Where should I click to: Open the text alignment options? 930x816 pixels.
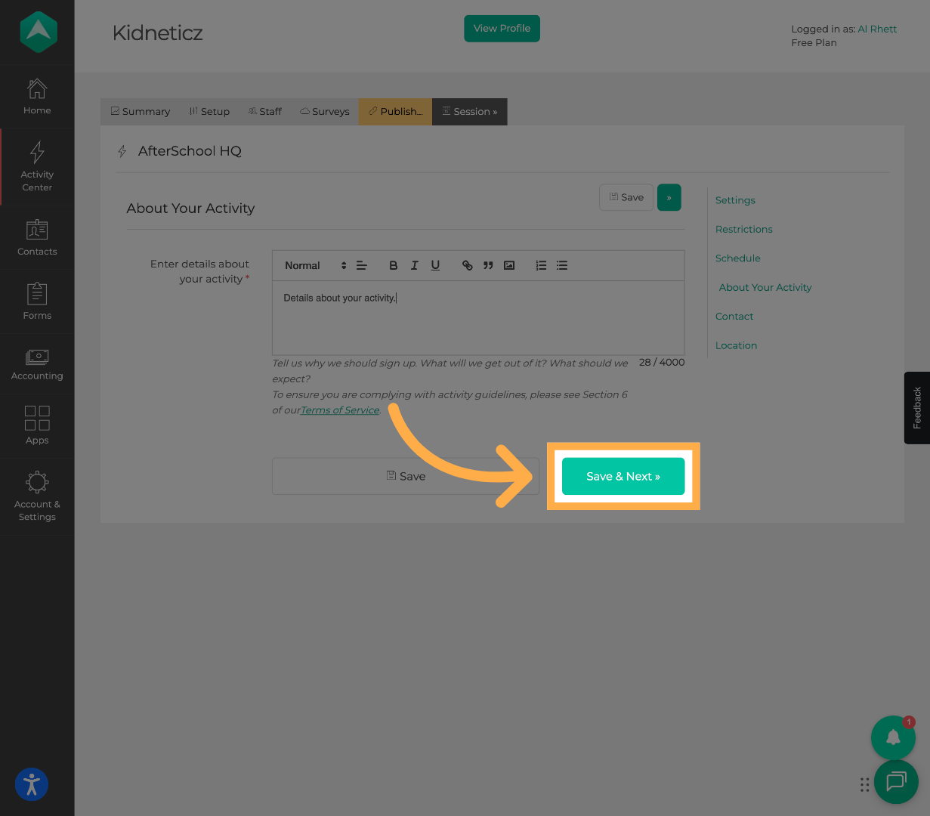[362, 265]
